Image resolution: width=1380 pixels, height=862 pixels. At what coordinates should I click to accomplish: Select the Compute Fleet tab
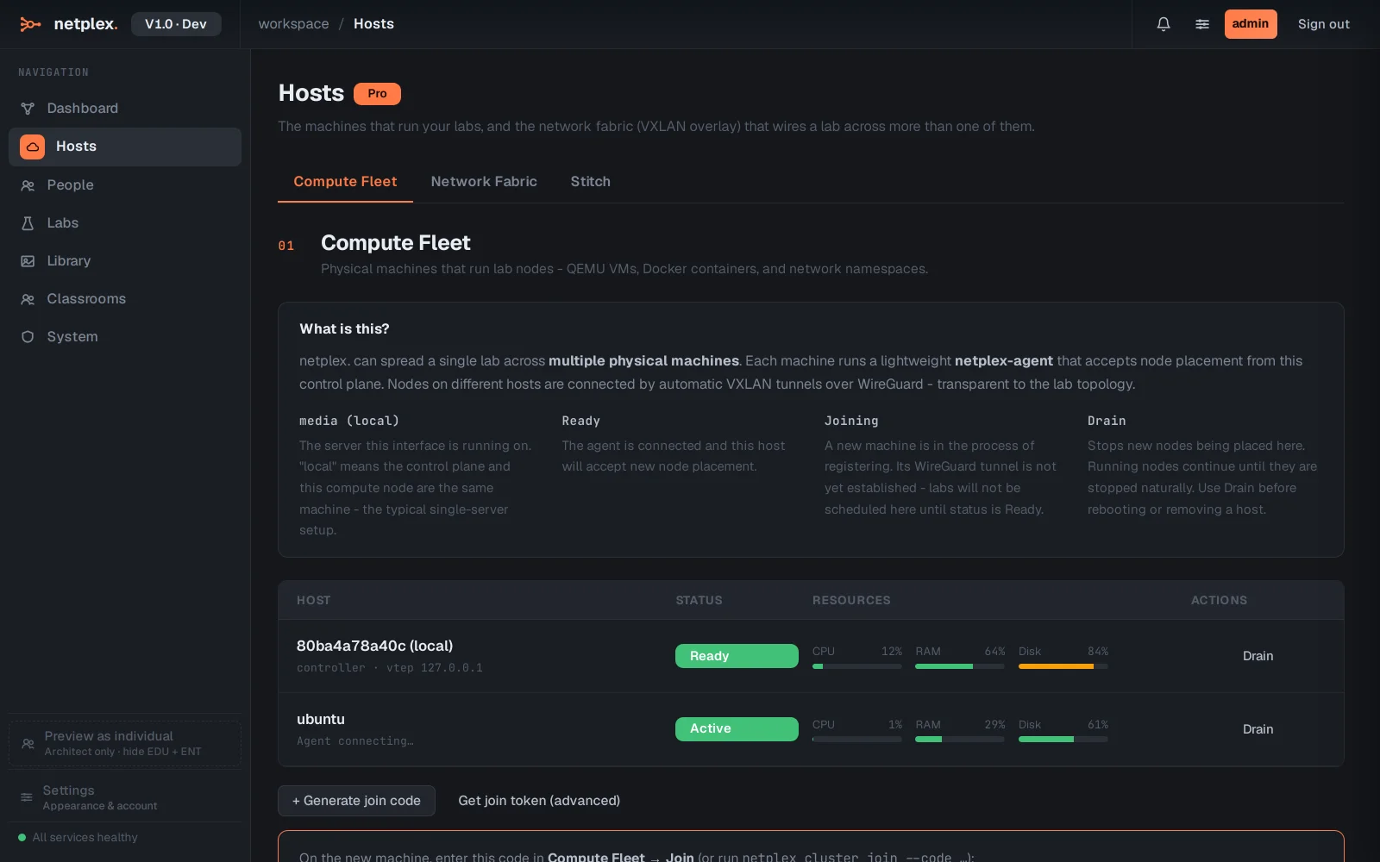click(x=345, y=182)
